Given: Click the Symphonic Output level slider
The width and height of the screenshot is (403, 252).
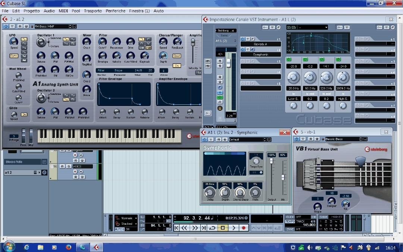Looking at the screenshot, I should (x=271, y=161).
